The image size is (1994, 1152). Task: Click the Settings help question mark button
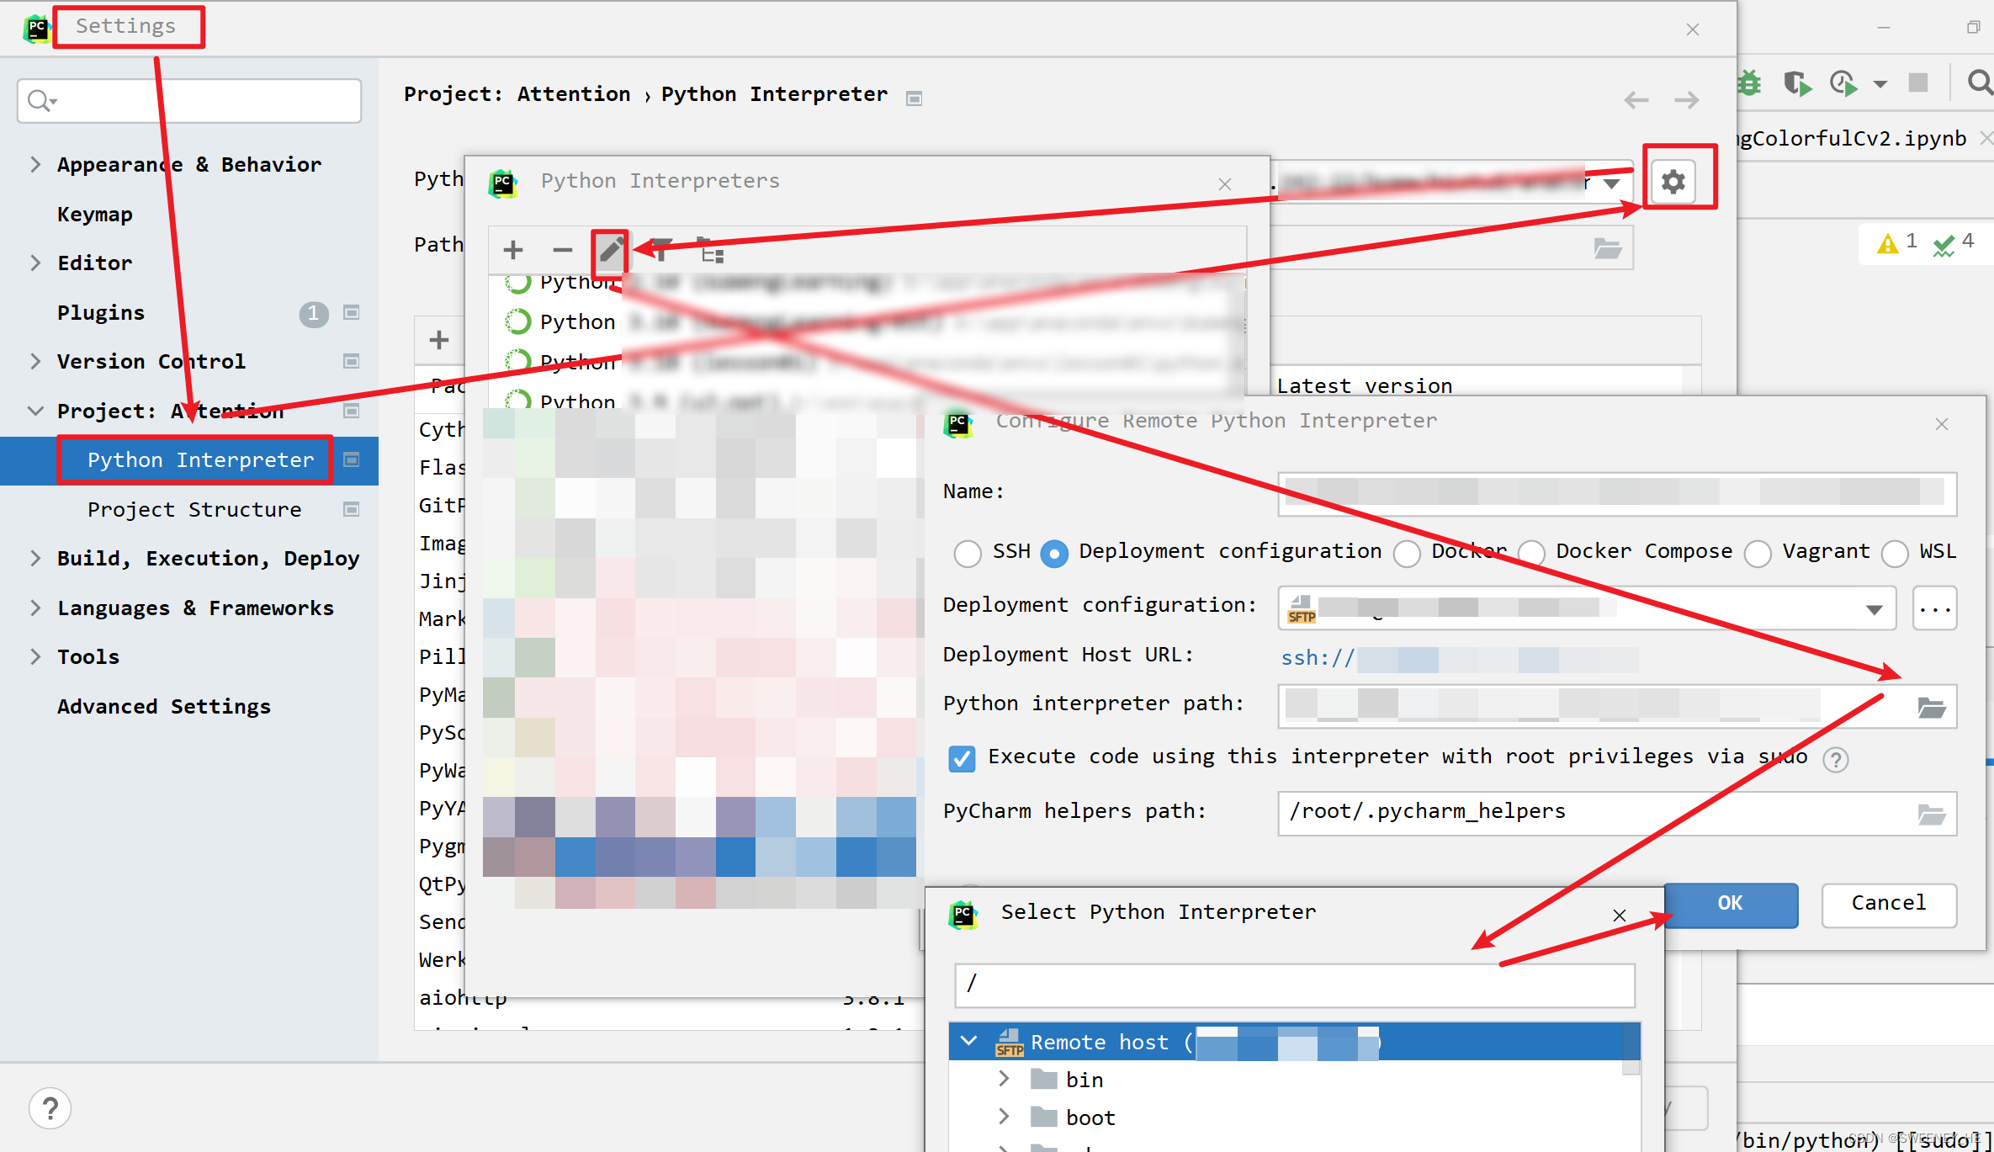coord(50,1108)
